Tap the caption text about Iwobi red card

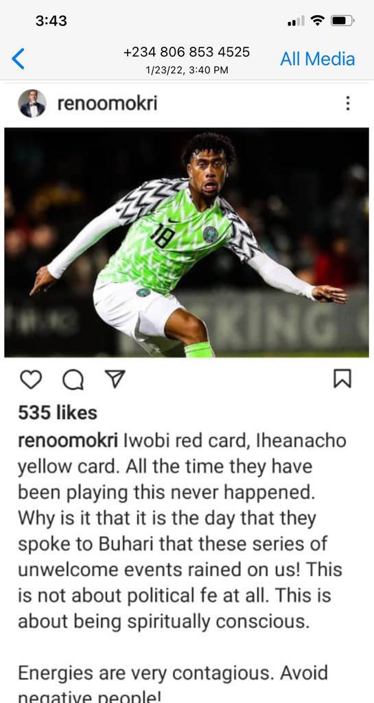(182, 531)
